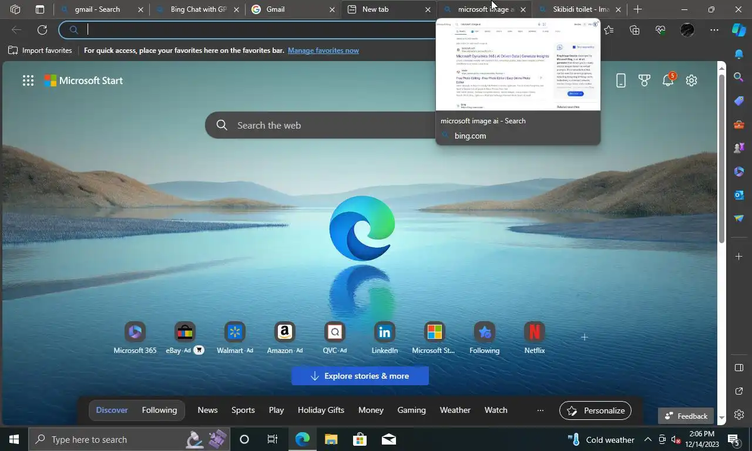This screenshot has height=451, width=752.
Task: Open the sidebar Games chess icon
Action: (x=739, y=148)
